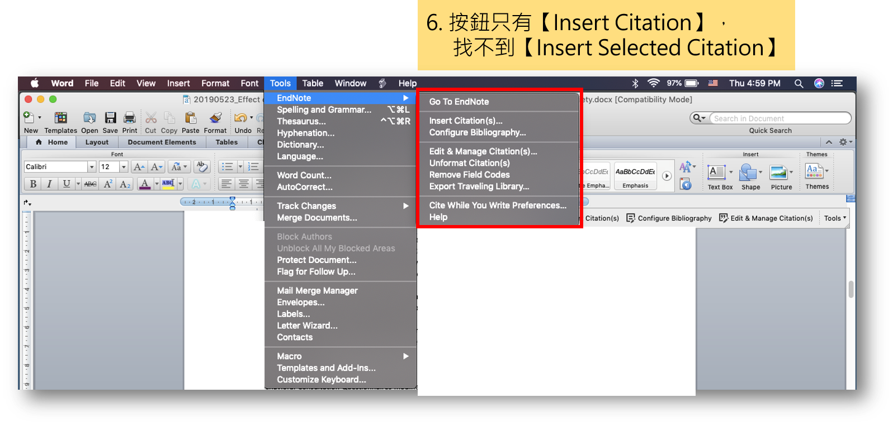Screen dimensions: 893x426
Task: Expand the ribbon settings gear dropdown
Action: (x=845, y=142)
